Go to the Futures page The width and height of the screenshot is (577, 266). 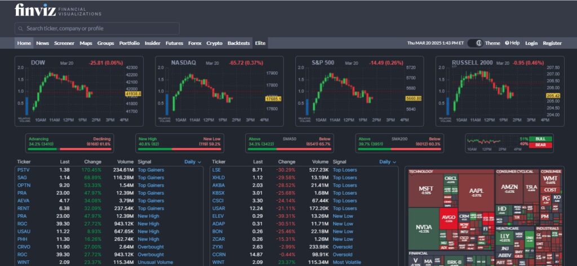174,43
